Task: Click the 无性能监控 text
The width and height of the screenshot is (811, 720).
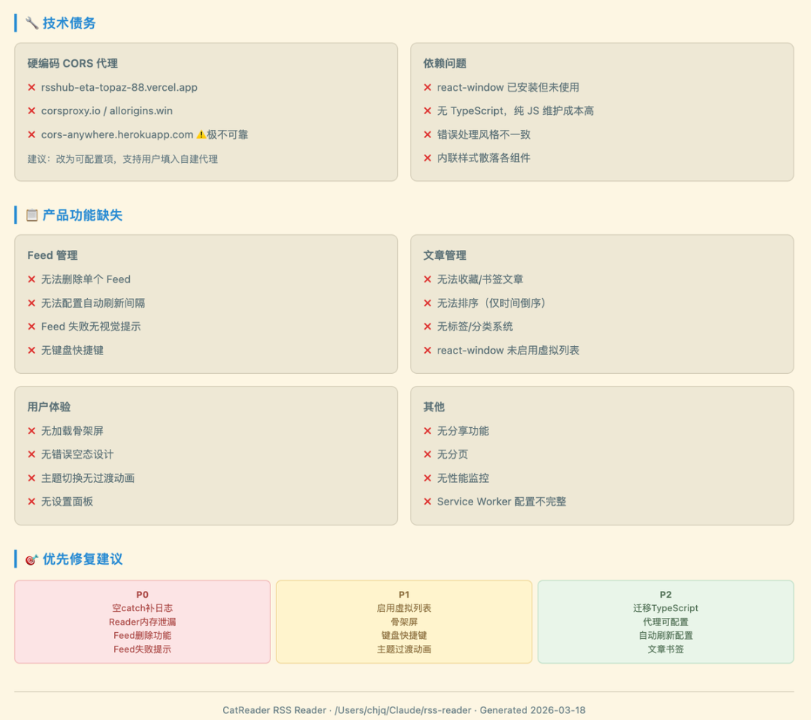Action: tap(463, 478)
